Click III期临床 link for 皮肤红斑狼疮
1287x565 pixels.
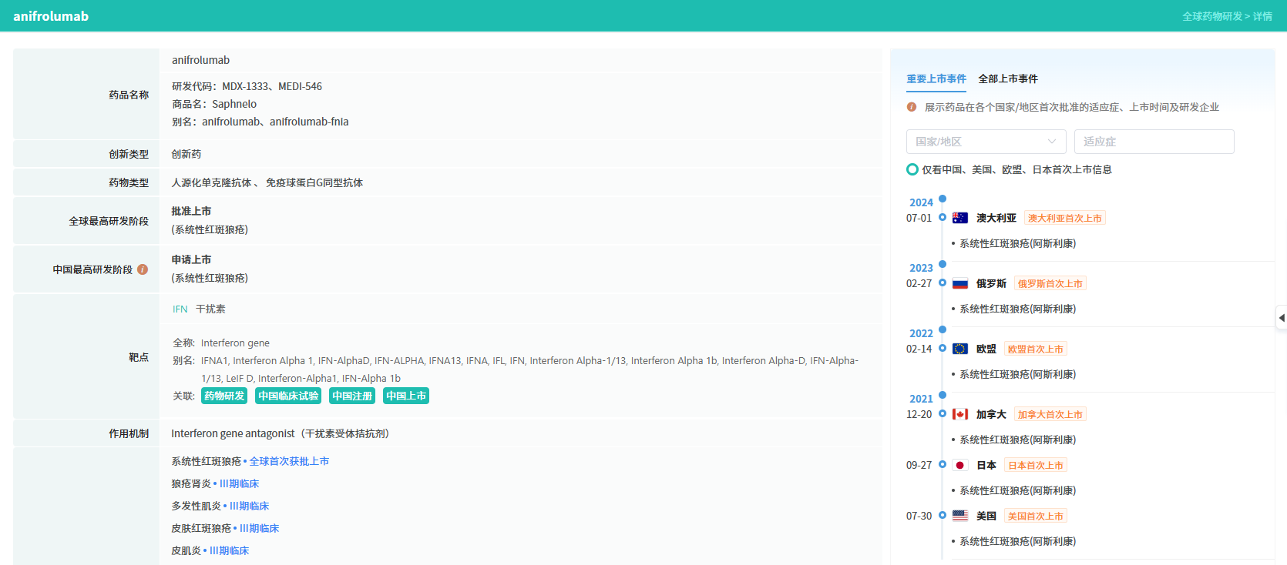click(x=259, y=528)
